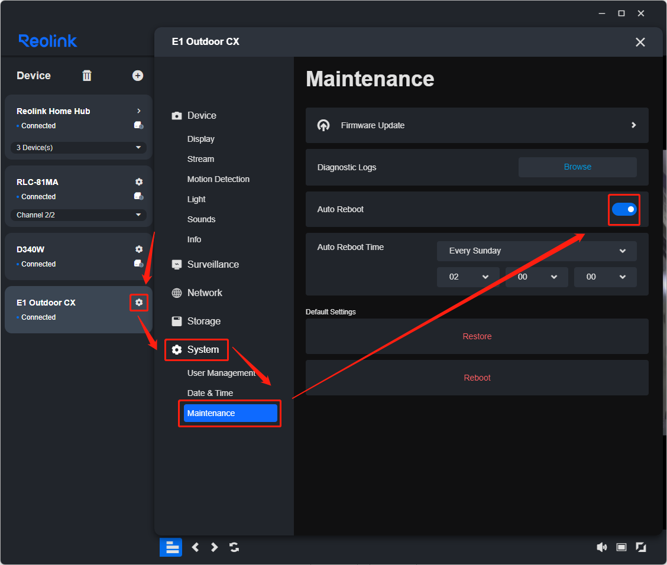Click Firmware Update chevron arrow
This screenshot has width=667, height=565.
pos(633,125)
